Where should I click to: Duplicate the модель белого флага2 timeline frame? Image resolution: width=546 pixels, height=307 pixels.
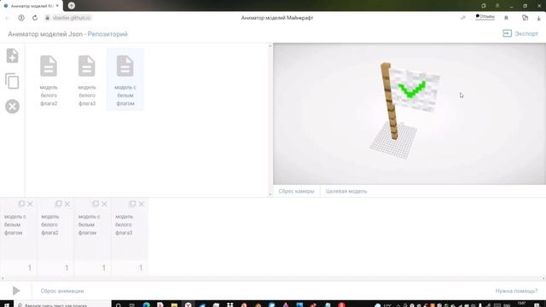[59, 203]
